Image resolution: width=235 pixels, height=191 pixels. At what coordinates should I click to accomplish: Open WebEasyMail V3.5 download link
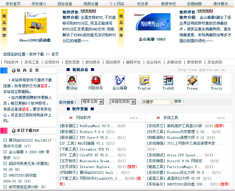(x=97, y=126)
